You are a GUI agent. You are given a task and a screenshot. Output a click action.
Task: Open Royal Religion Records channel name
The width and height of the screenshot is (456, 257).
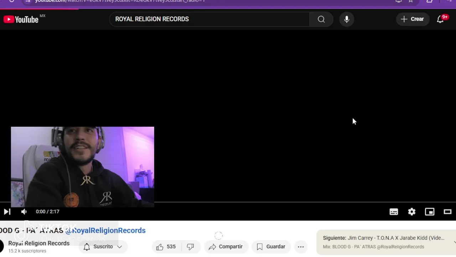coord(39,243)
